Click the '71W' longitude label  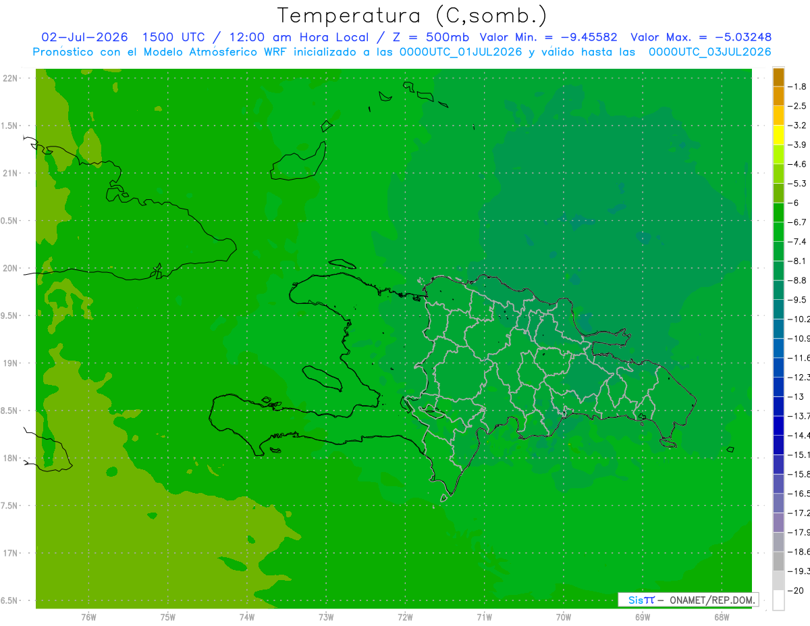(484, 617)
